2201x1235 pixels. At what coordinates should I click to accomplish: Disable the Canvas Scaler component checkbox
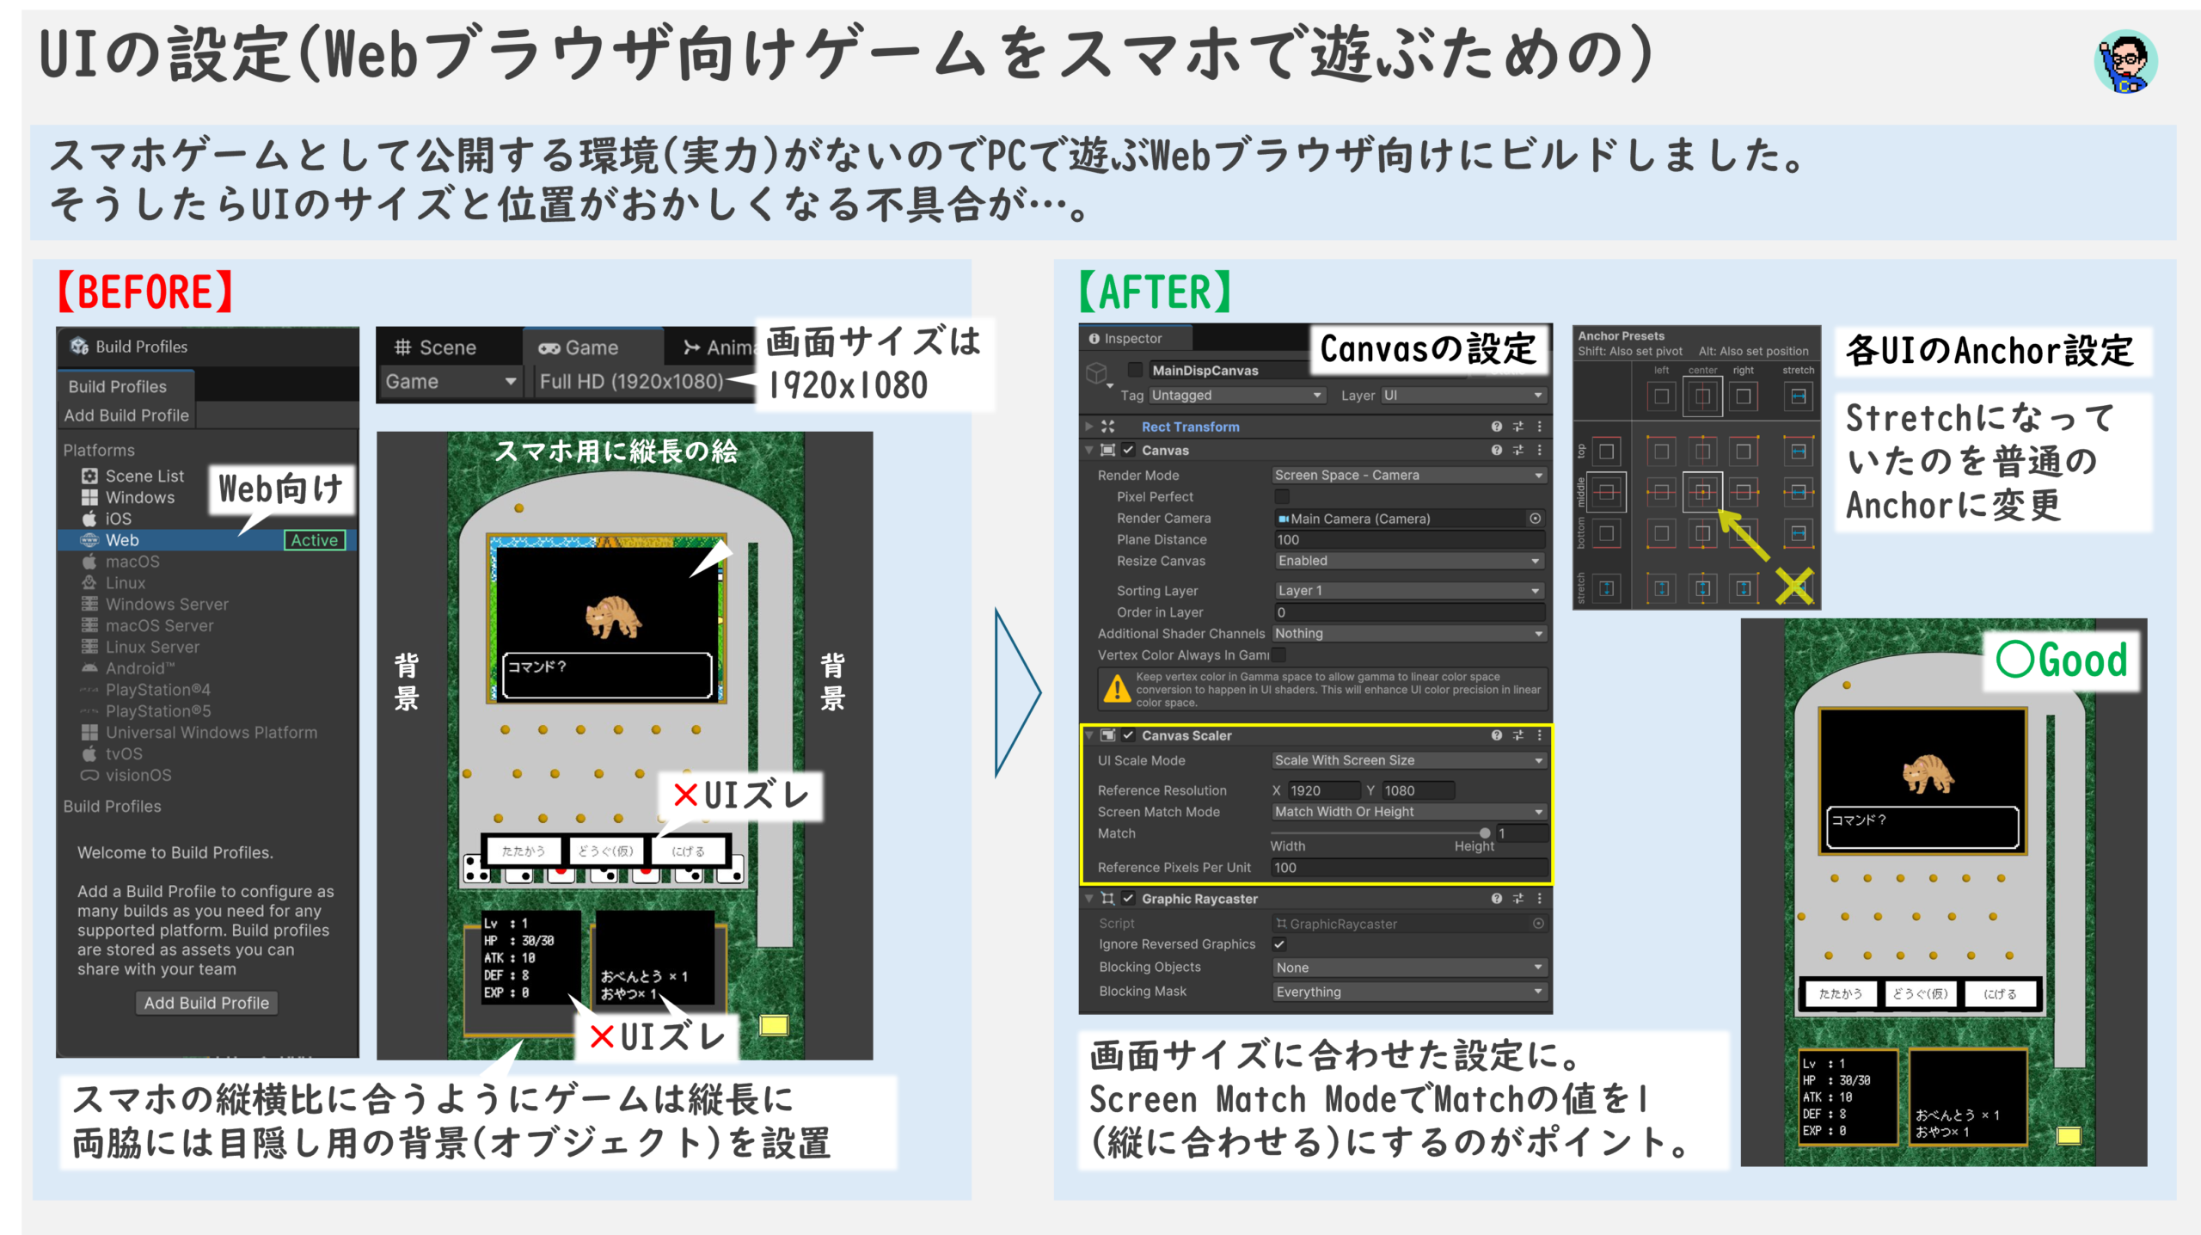1129,735
